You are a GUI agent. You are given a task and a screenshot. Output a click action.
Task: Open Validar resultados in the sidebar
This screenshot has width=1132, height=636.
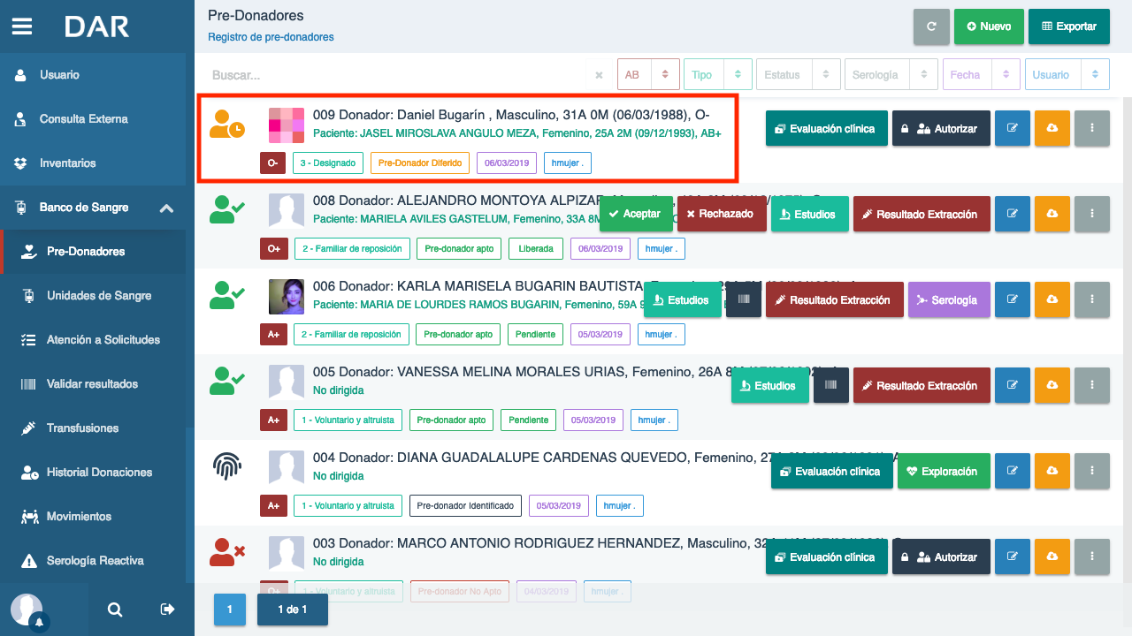[x=93, y=384]
